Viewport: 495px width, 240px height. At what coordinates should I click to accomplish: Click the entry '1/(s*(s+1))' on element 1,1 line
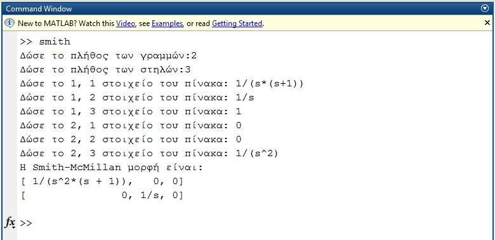[x=269, y=84]
